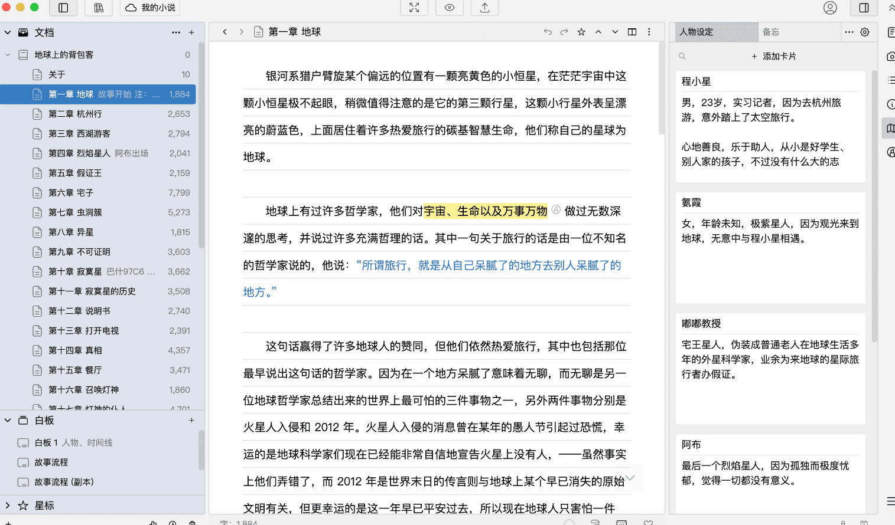This screenshot has height=525, width=895.
Task: Star the current chapter document
Action: coord(581,32)
